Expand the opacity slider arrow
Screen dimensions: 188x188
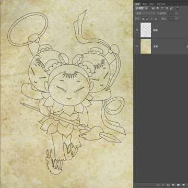177,14
